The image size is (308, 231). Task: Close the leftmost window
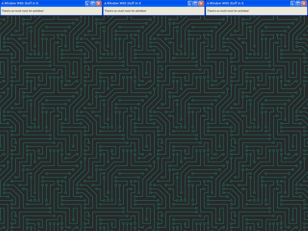point(99,3)
